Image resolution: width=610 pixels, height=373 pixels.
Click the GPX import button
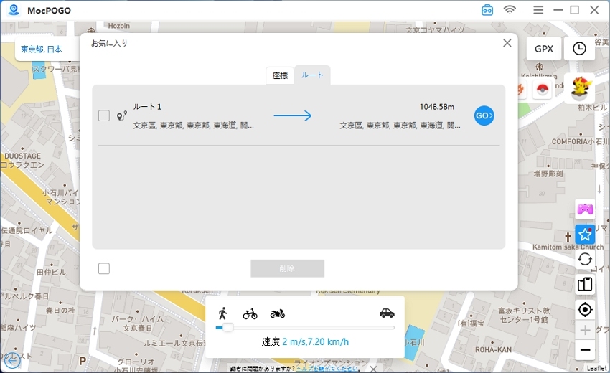pos(544,49)
